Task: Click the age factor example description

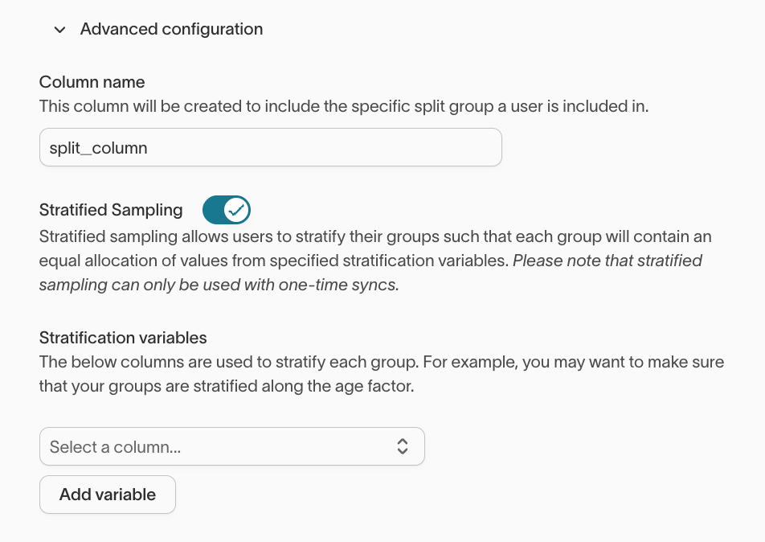Action: (x=382, y=374)
